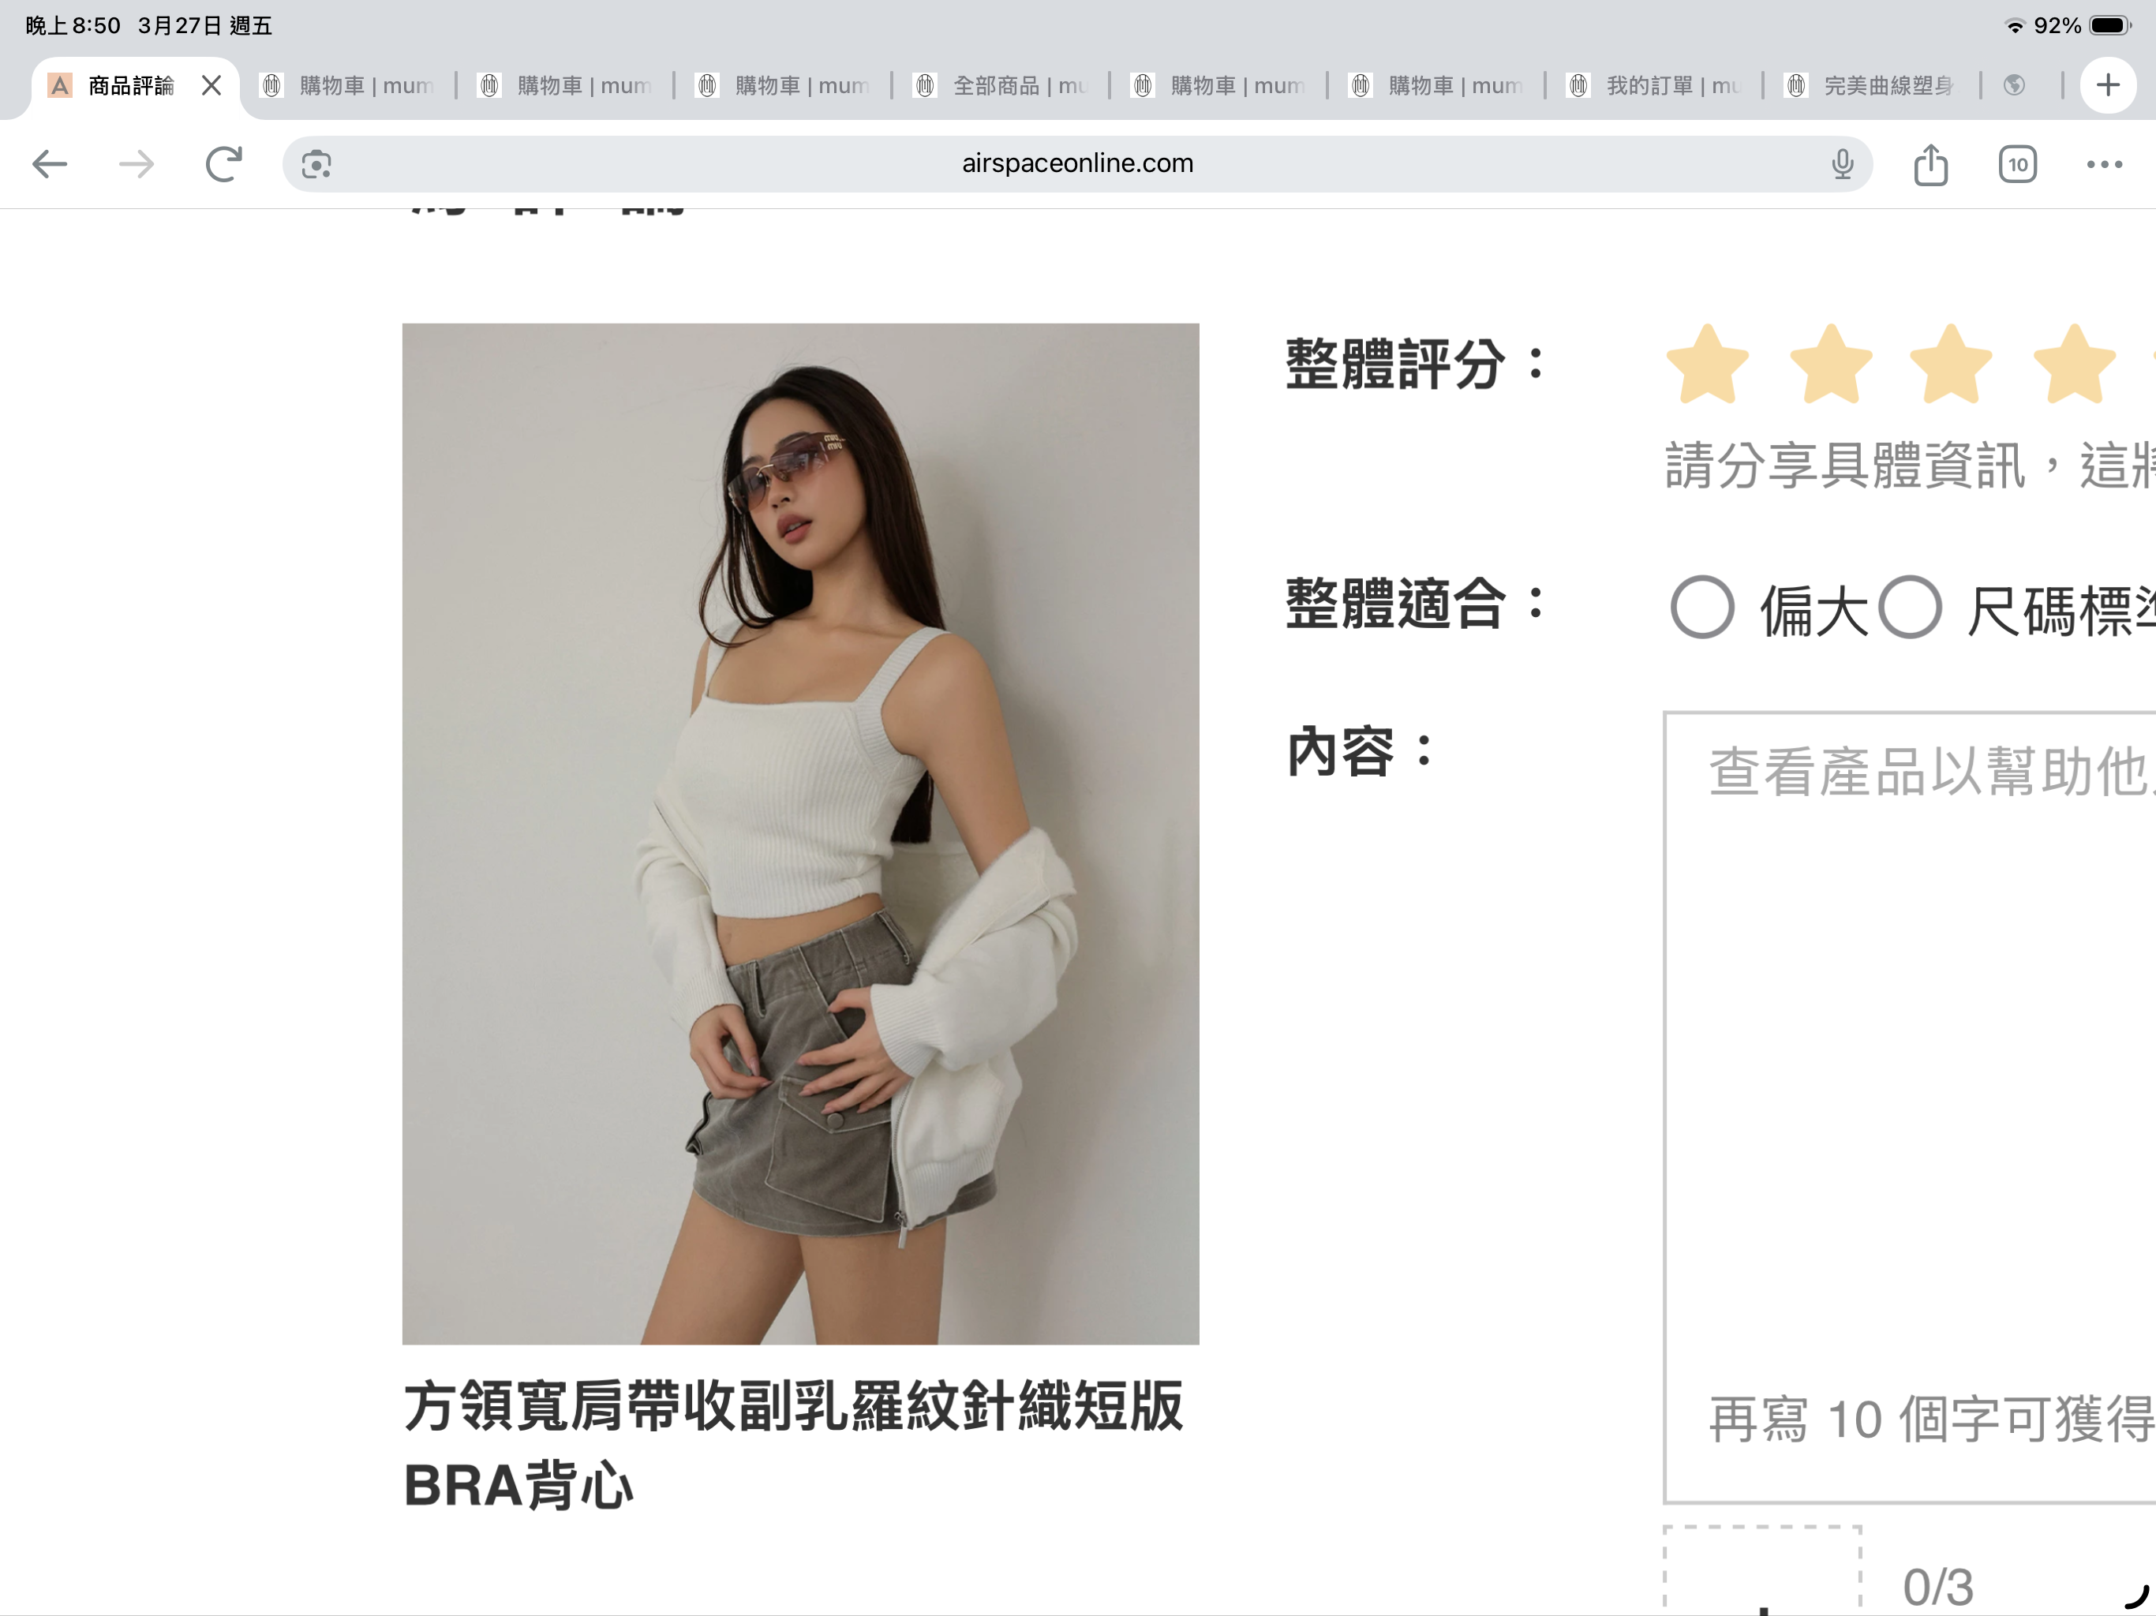Switch to the 全部商品 tab
Screen dimensions: 2156x1616
pos(1004,86)
